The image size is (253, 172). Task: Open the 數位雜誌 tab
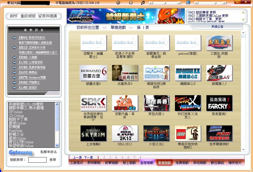217,163
